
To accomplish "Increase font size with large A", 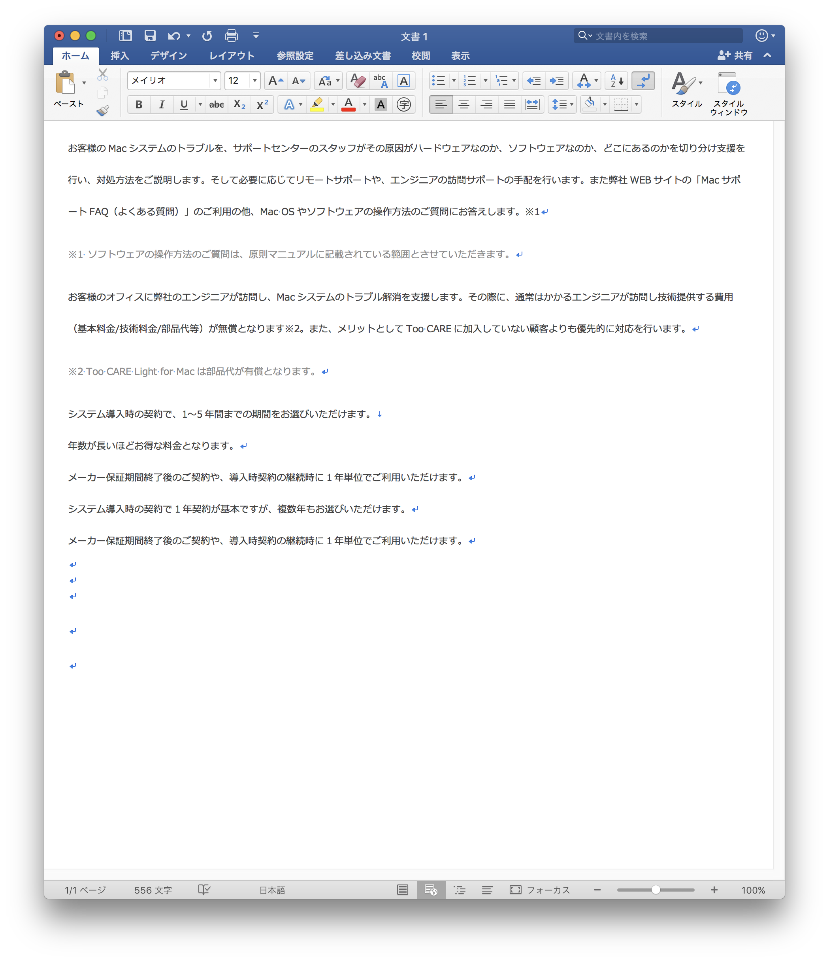I will point(275,81).
